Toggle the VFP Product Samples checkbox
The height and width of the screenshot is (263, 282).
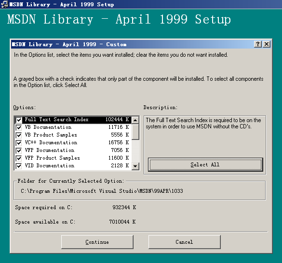[19, 158]
